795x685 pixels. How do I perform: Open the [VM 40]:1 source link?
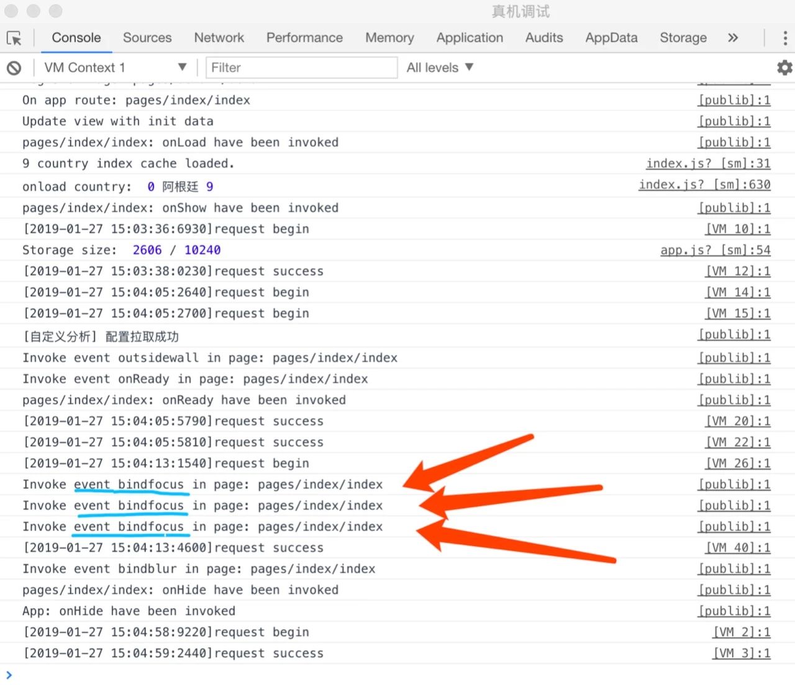(x=738, y=548)
